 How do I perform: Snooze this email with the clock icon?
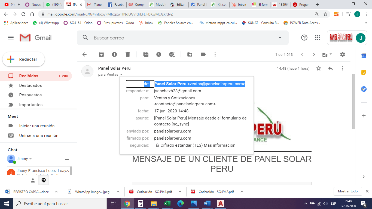(159, 54)
